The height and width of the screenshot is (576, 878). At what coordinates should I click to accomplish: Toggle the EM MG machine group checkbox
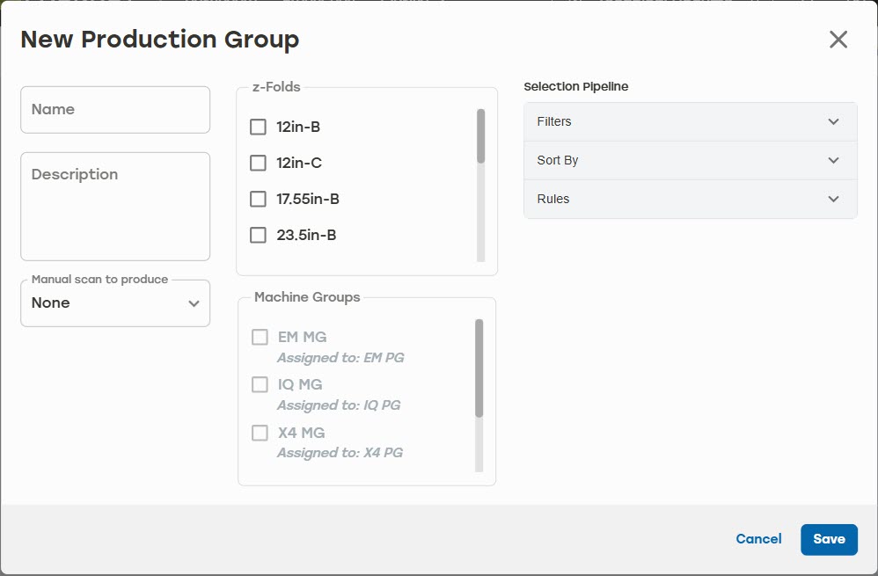coord(260,337)
